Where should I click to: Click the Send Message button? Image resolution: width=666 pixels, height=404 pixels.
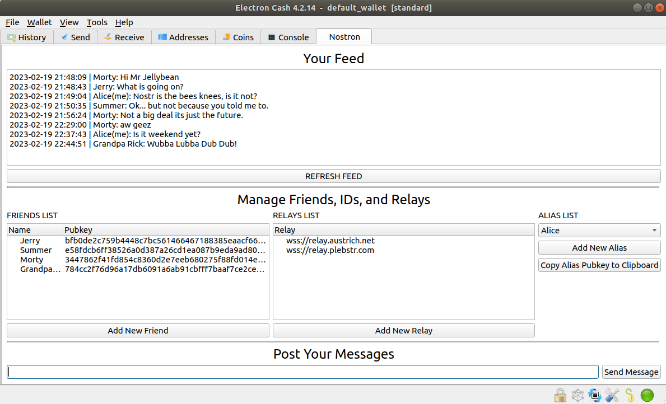tap(631, 372)
